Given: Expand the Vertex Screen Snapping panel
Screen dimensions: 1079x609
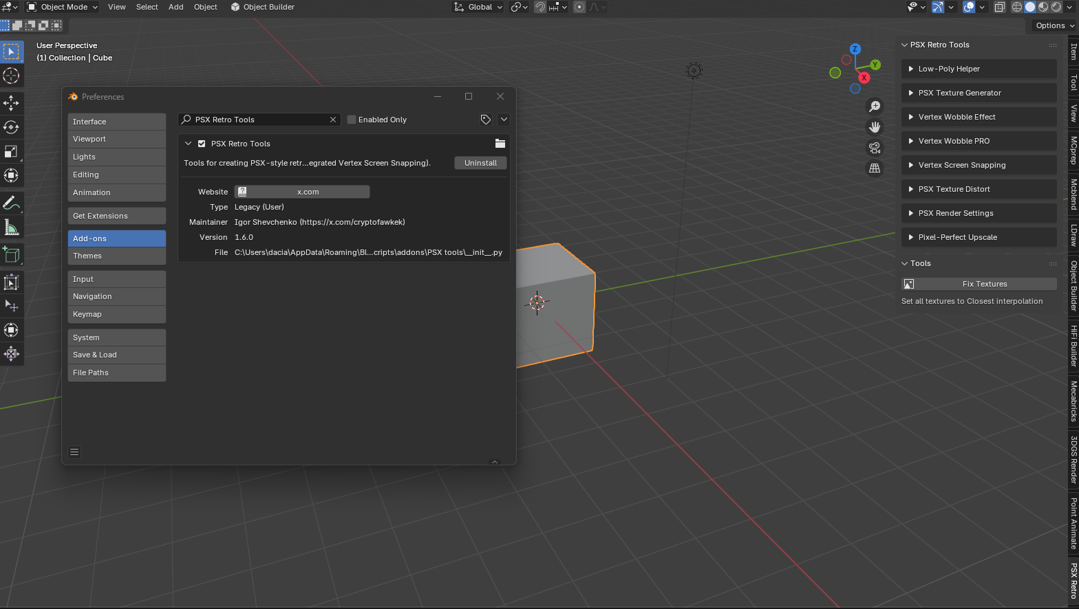Looking at the screenshot, I should [x=979, y=165].
